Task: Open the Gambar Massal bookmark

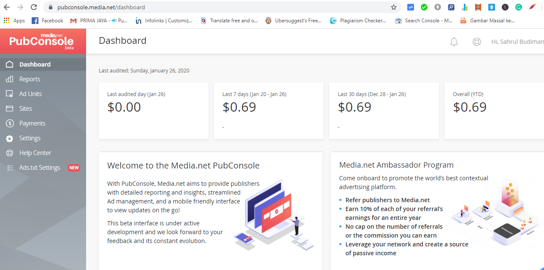Action: pyautogui.click(x=488, y=20)
